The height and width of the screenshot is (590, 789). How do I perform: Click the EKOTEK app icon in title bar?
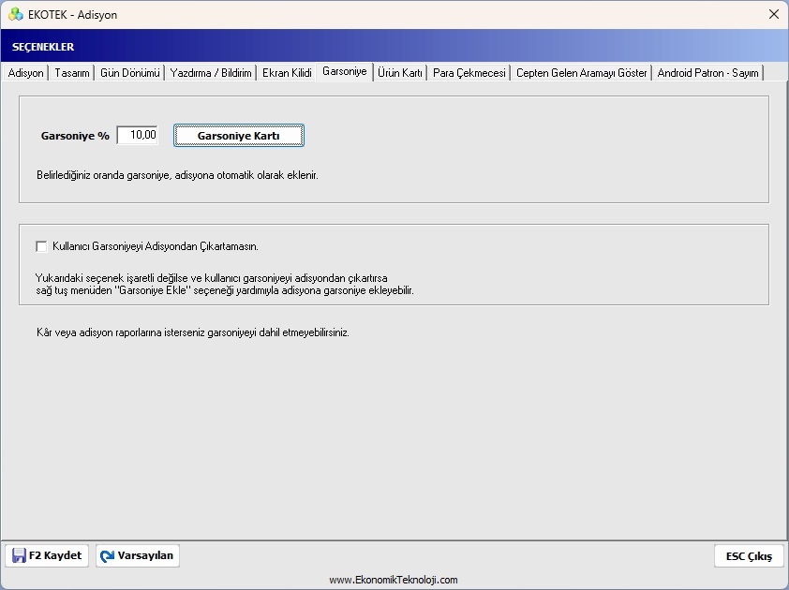[16, 15]
